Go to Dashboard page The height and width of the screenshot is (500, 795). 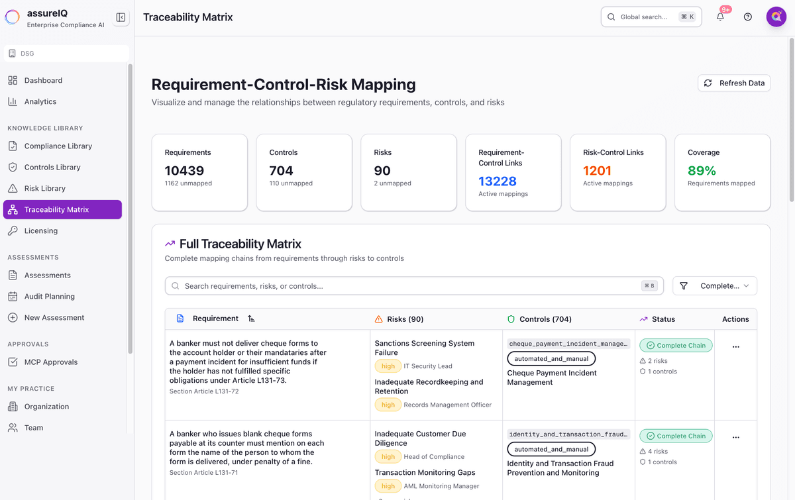click(62, 80)
